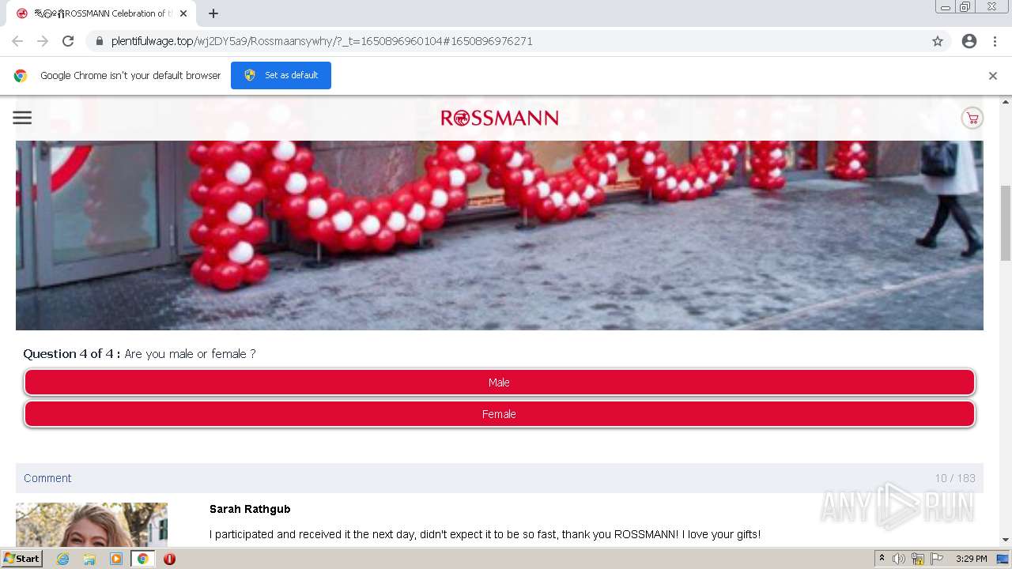Image resolution: width=1012 pixels, height=569 pixels.
Task: Open the volume control in tray
Action: pos(899,559)
